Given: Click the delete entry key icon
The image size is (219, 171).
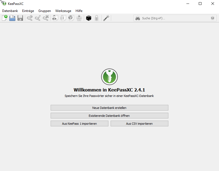Looking at the screenshot, I should point(46,18).
